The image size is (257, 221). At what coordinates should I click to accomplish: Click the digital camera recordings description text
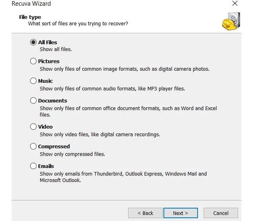100,135
